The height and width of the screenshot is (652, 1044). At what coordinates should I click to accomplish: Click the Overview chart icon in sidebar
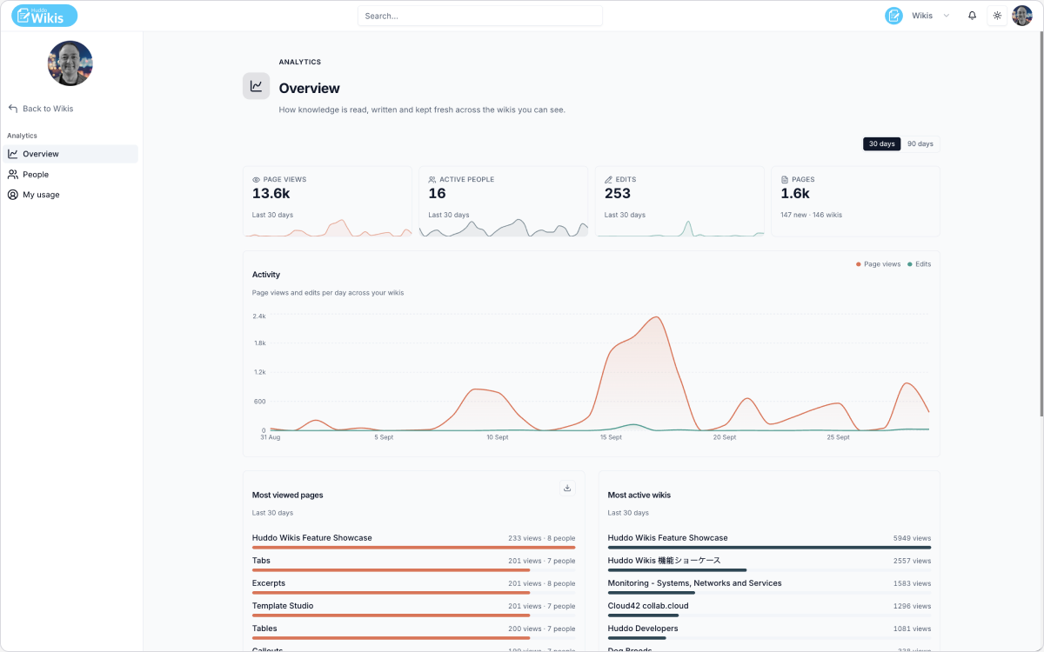click(13, 154)
